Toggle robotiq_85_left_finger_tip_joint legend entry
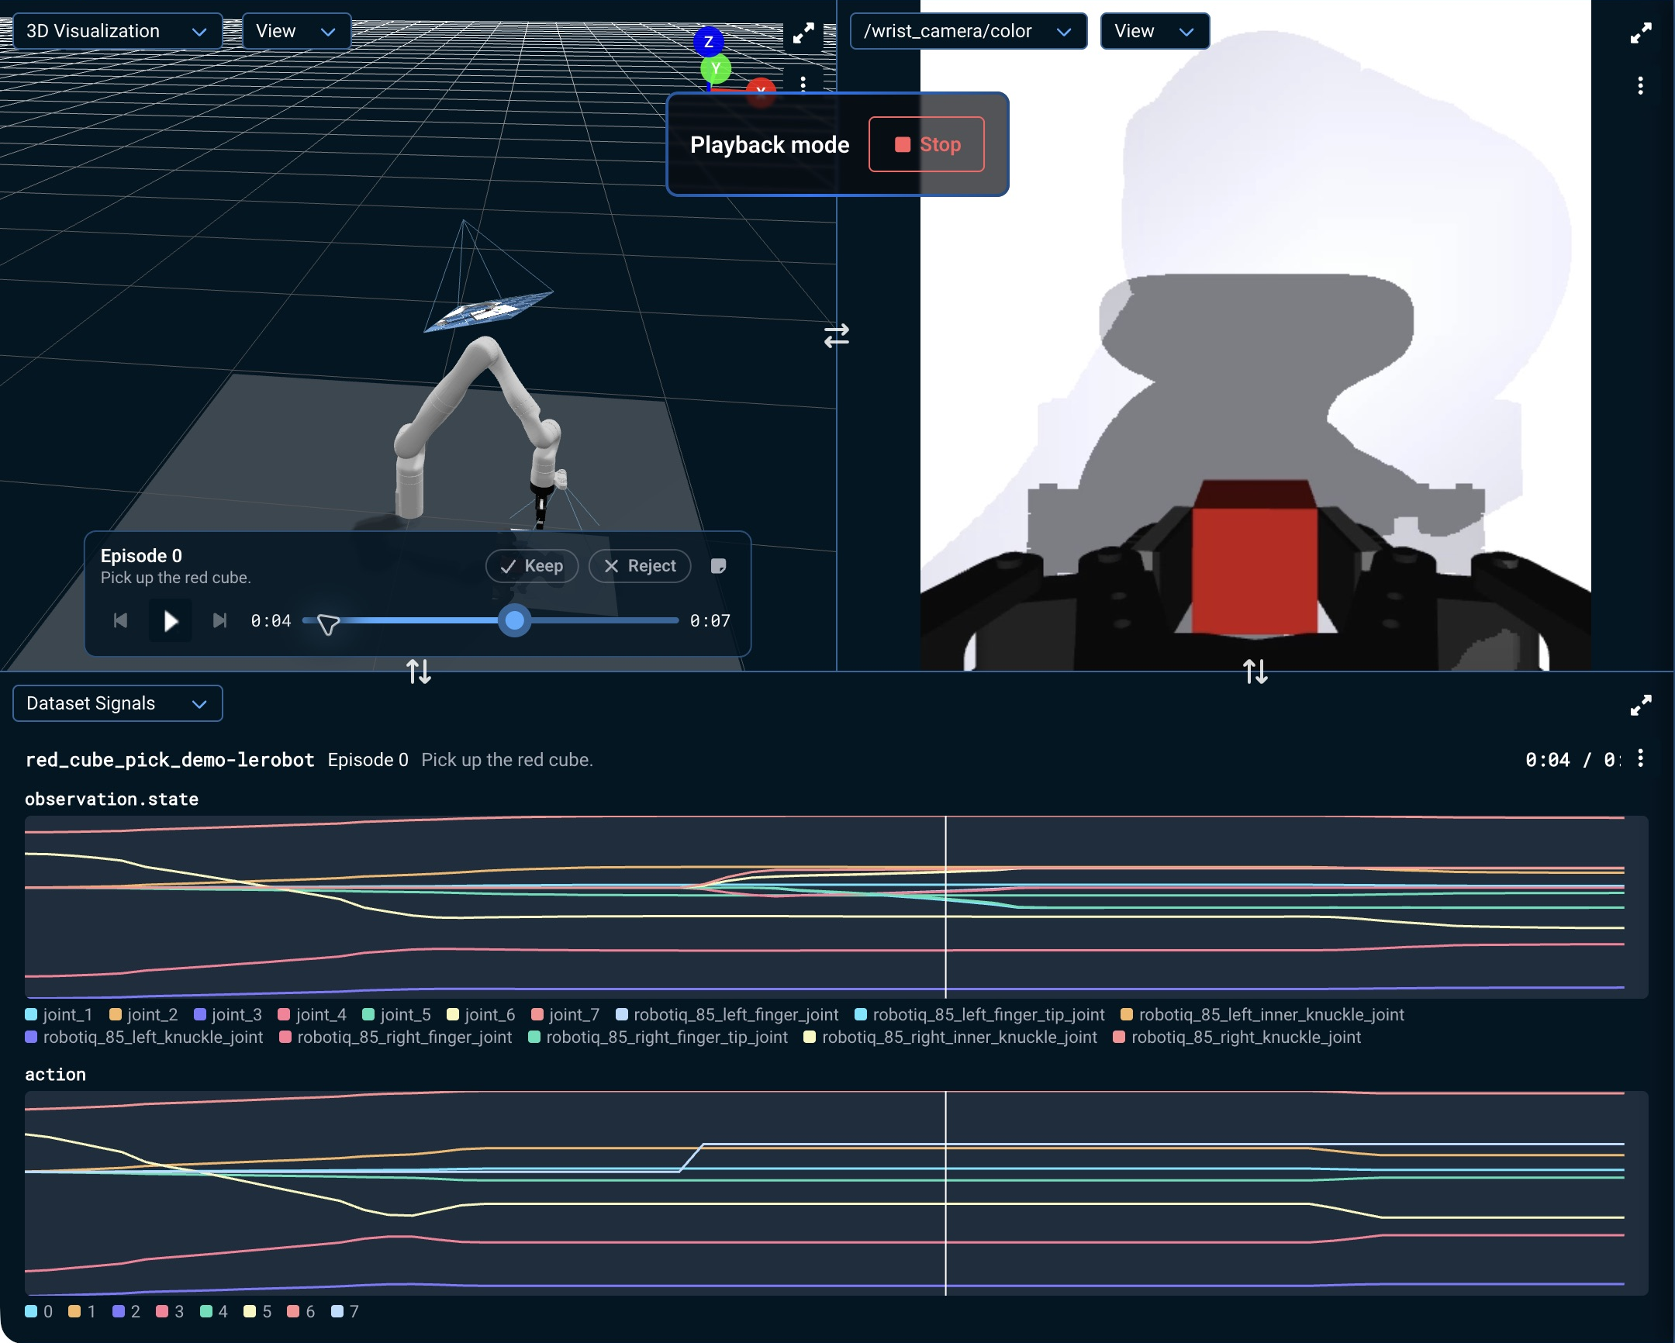This screenshot has width=1675, height=1343. [979, 1014]
